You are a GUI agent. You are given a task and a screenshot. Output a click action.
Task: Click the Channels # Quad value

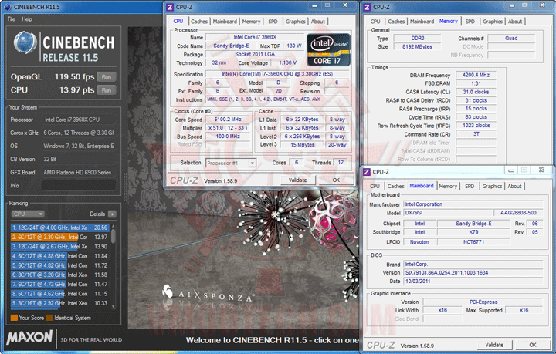point(511,39)
